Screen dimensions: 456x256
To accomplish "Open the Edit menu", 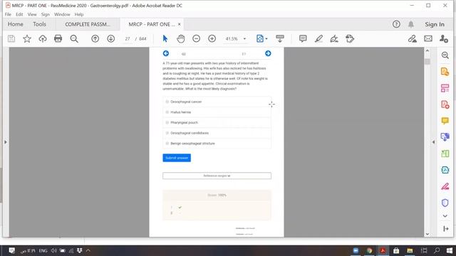I will [19, 14].
